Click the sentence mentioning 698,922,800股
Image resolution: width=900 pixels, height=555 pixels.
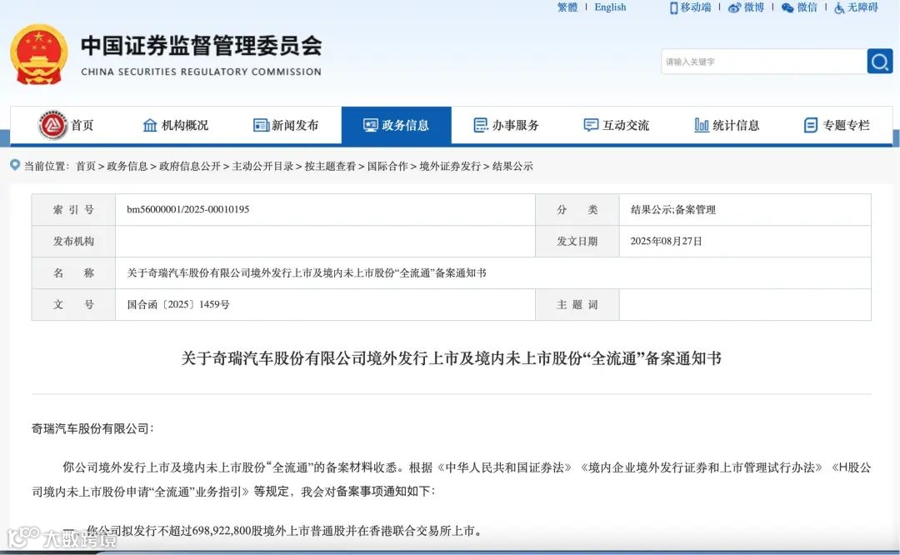pyautogui.click(x=272, y=531)
